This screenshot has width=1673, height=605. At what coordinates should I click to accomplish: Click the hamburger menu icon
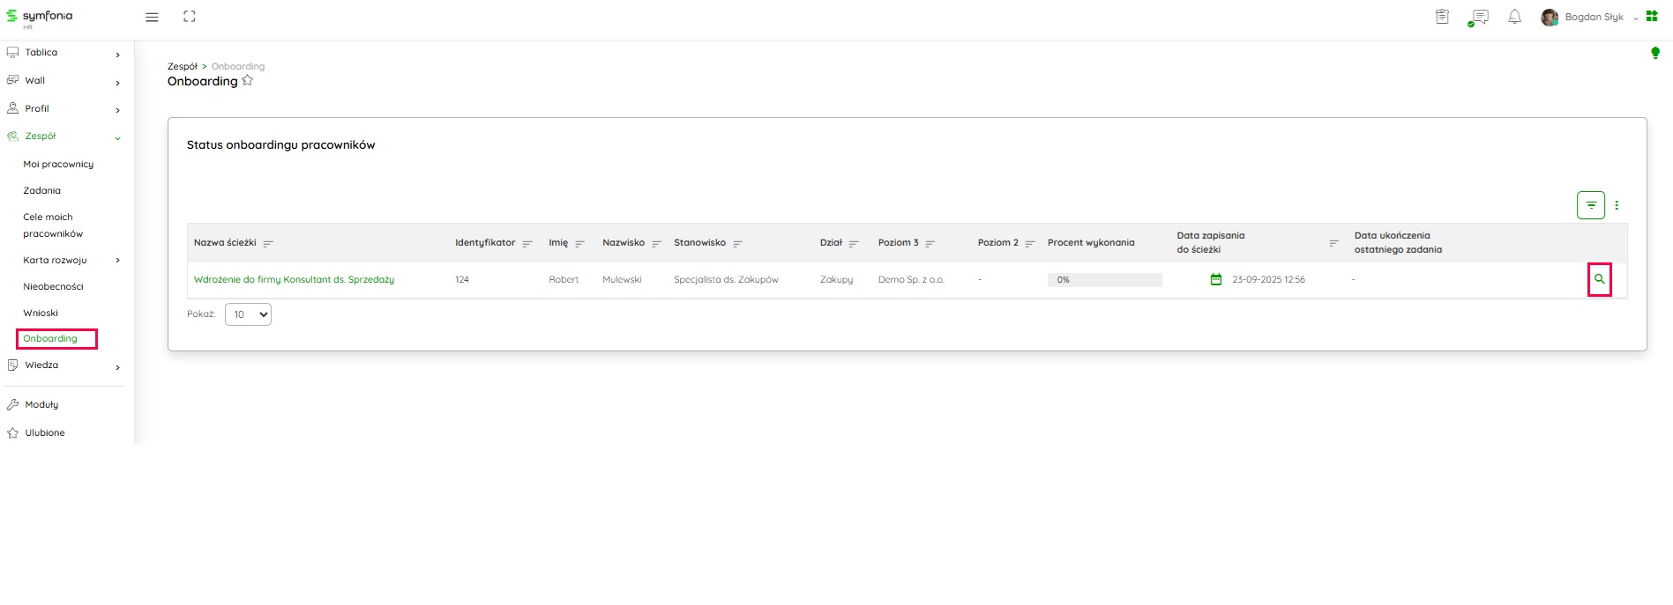point(152,17)
